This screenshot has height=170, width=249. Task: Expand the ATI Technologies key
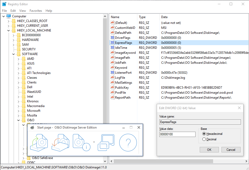point(18,73)
